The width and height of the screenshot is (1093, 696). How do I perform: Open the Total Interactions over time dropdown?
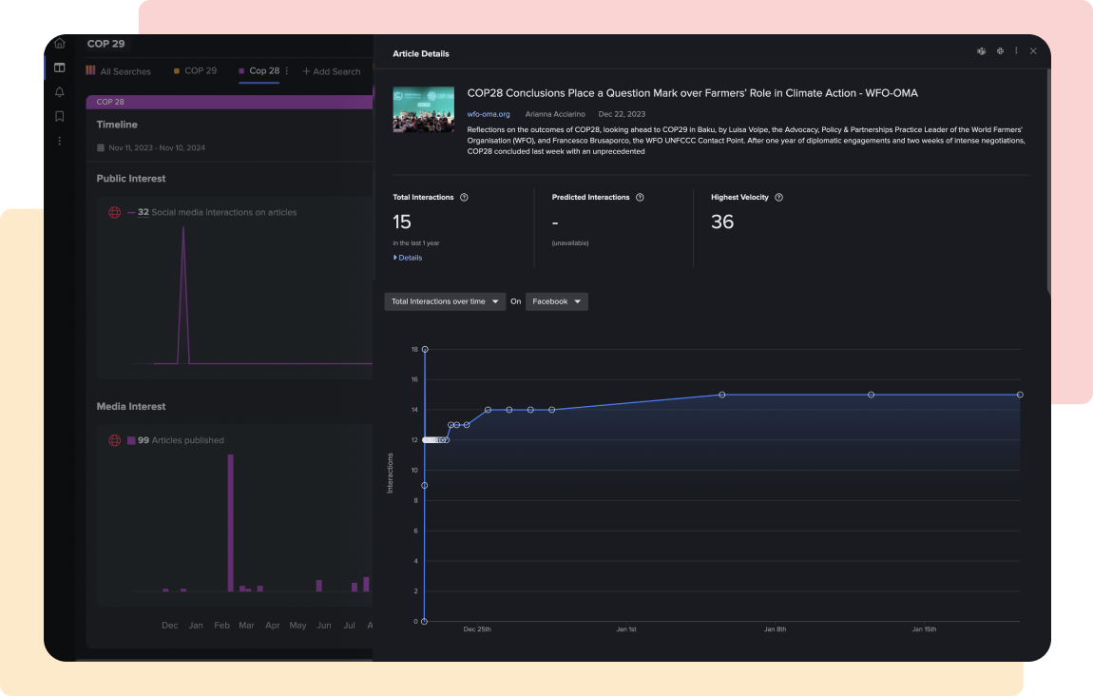click(x=445, y=301)
